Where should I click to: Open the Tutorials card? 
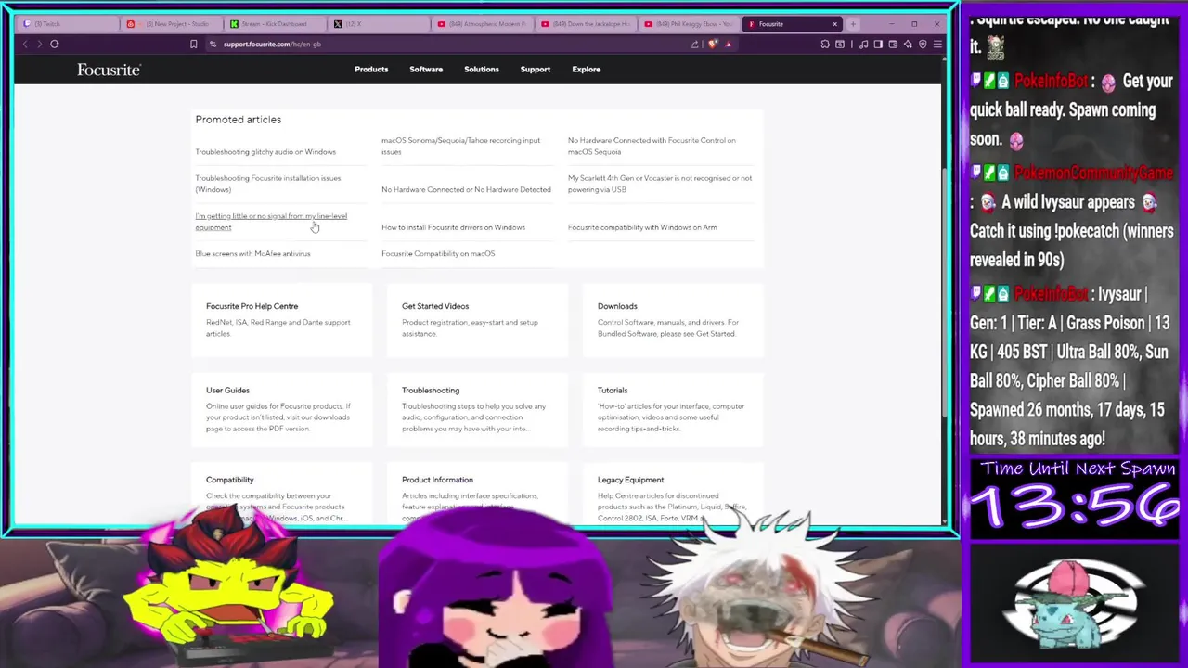673,409
